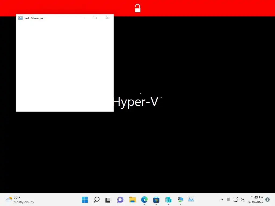Open the network status tray icon
Viewport: 275px width, 206px height.
[x=236, y=200]
